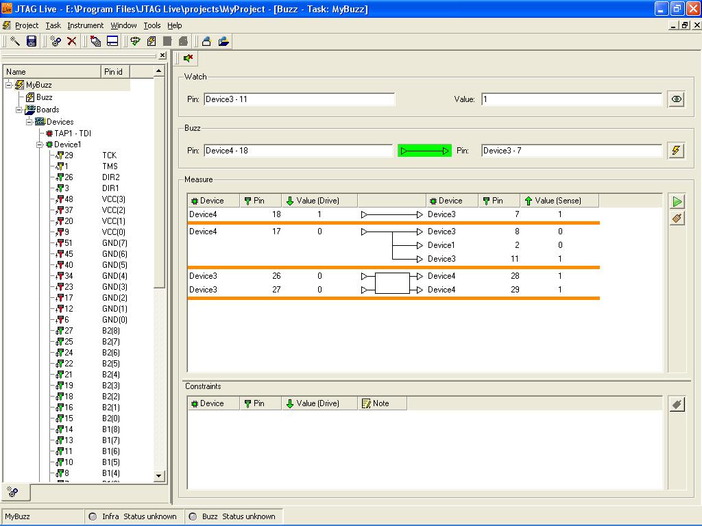
Task: Click the gears tab at panel bottom
Action: click(x=12, y=492)
